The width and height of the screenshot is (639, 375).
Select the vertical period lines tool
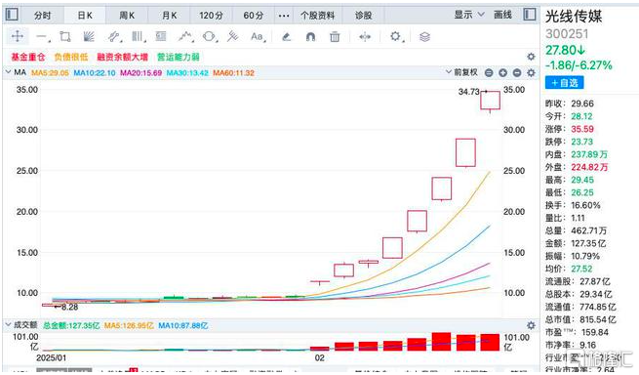139,37
